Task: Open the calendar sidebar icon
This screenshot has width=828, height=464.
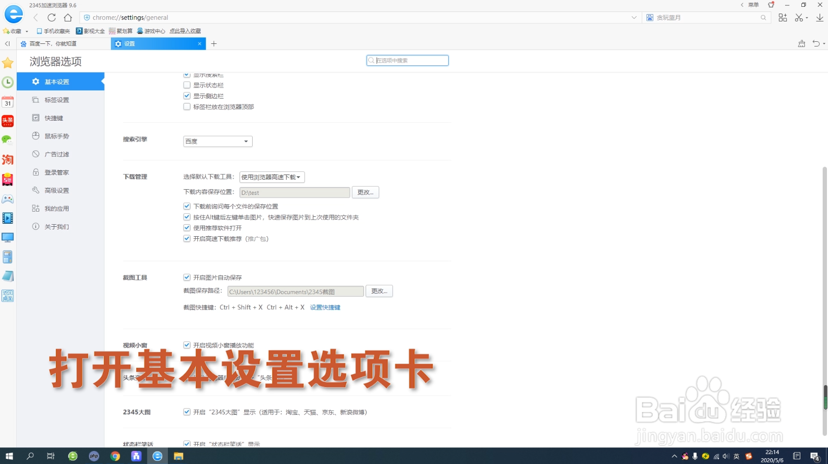Action: (8, 101)
